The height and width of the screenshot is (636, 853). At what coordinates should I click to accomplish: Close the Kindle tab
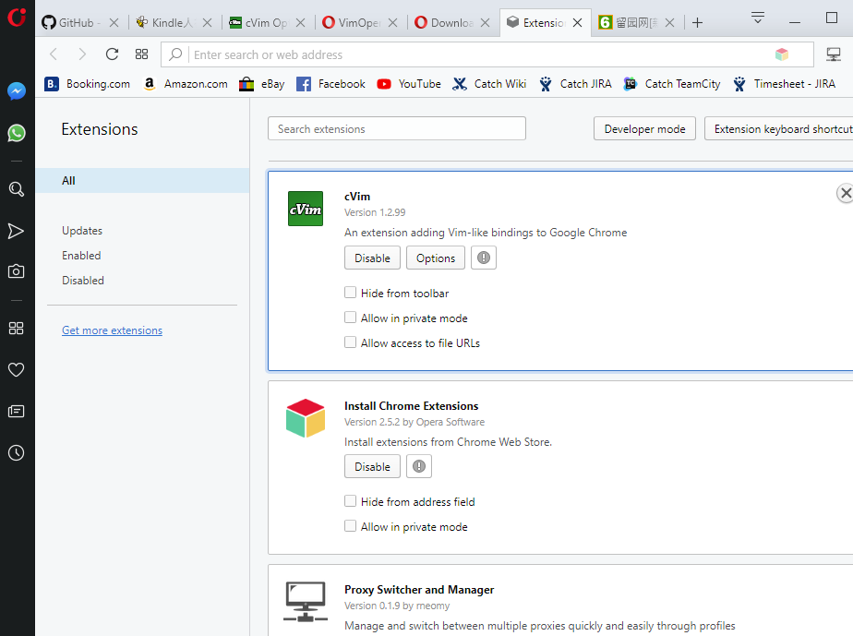click(208, 22)
